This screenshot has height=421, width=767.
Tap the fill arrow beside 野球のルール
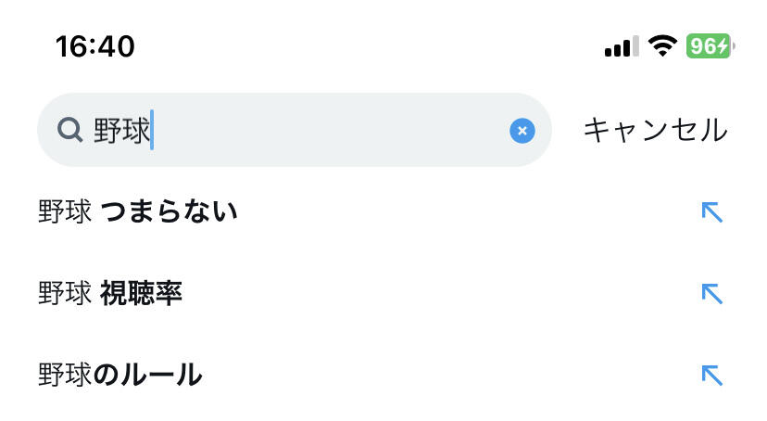(x=711, y=376)
